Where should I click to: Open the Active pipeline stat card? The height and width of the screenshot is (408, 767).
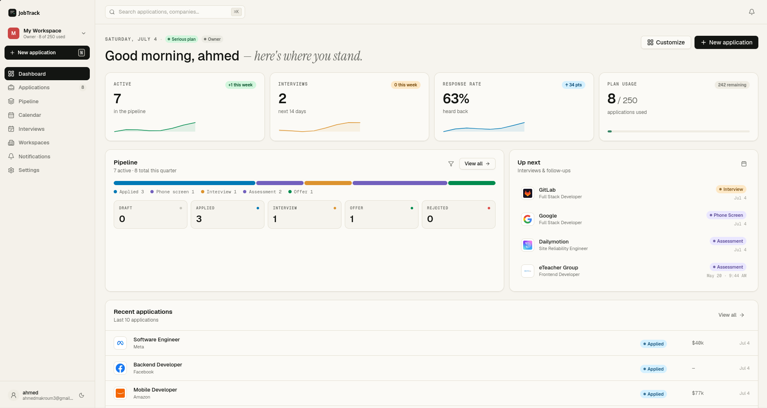[185, 107]
